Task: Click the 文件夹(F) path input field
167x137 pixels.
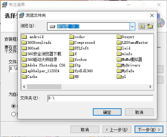Action: (x=100, y=98)
